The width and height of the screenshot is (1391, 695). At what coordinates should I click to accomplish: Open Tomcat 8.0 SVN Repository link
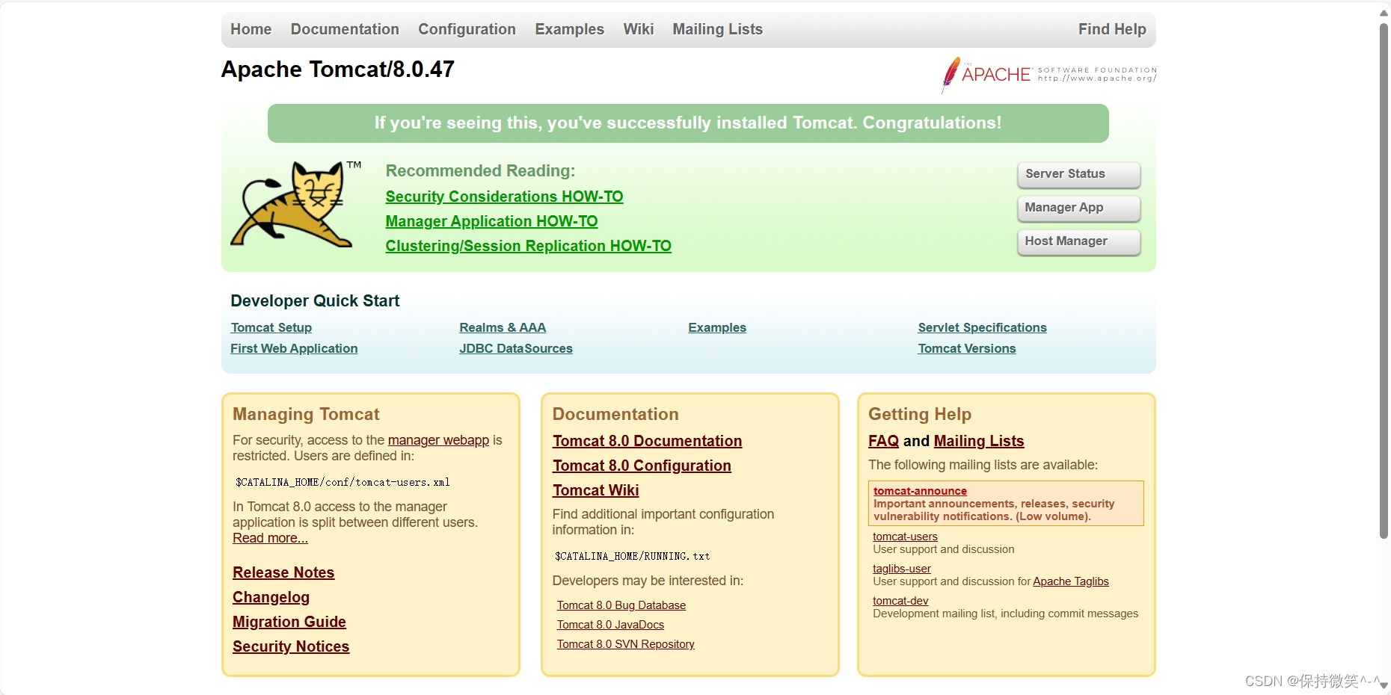click(625, 644)
